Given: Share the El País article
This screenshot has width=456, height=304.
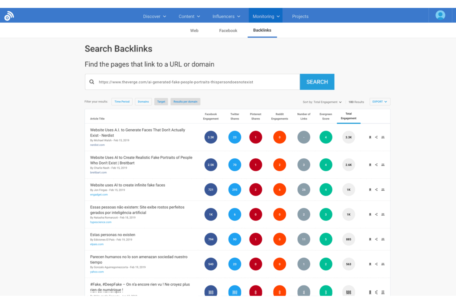Looking at the screenshot, I should (376, 239).
